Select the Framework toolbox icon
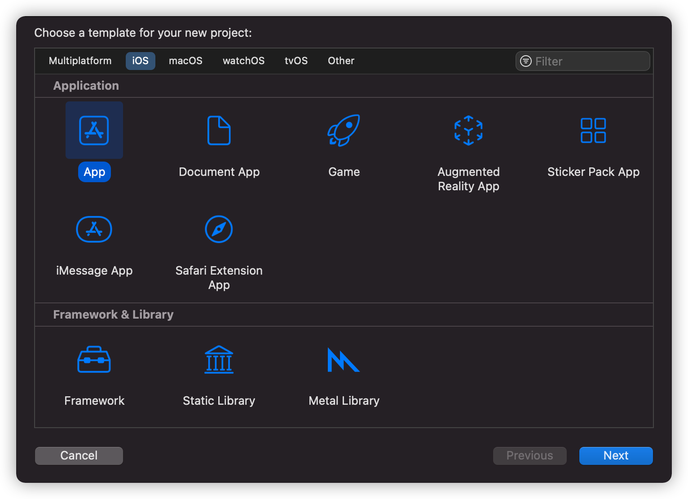 [x=94, y=359]
